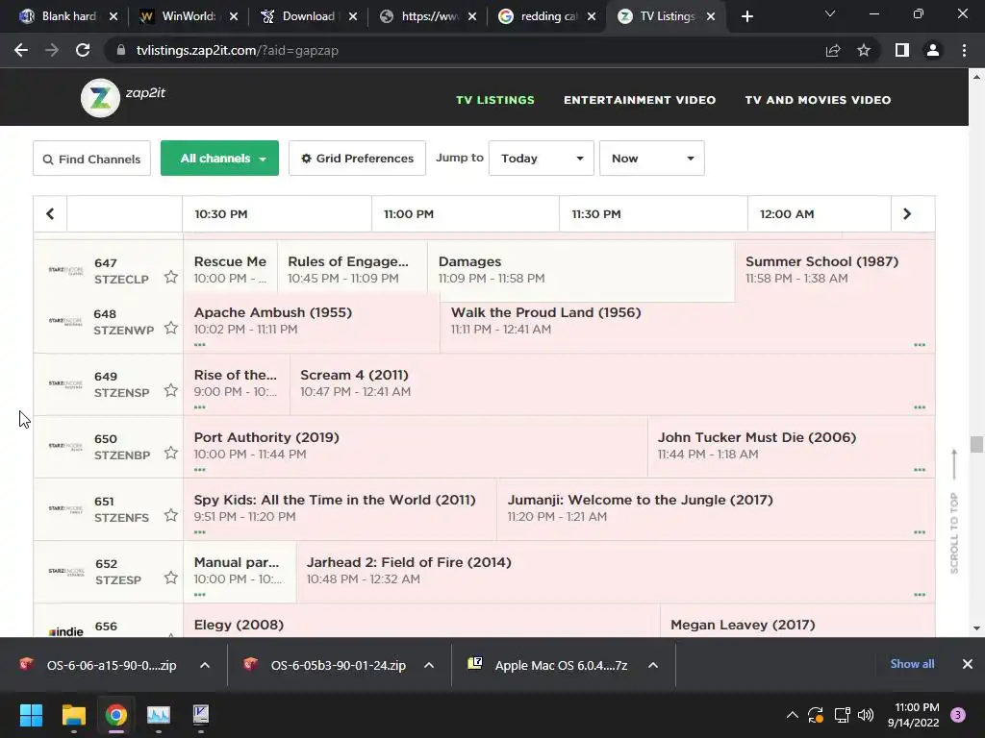Favorite channel 649 STZENSP star
This screenshot has height=738, width=985.
171,390
